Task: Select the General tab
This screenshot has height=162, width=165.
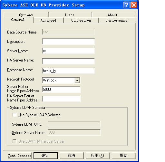Action: pos(18,20)
